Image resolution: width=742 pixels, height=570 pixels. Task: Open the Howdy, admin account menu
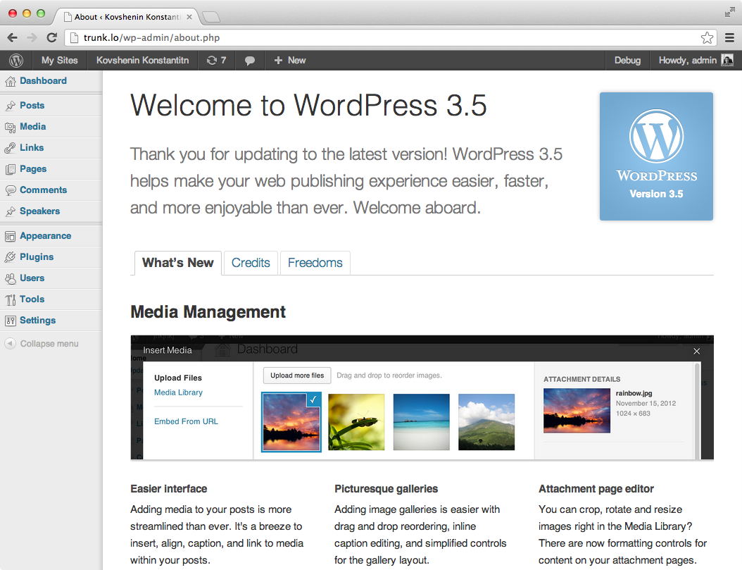pyautogui.click(x=696, y=61)
